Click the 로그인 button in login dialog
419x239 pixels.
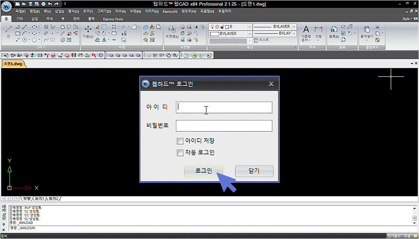click(204, 171)
